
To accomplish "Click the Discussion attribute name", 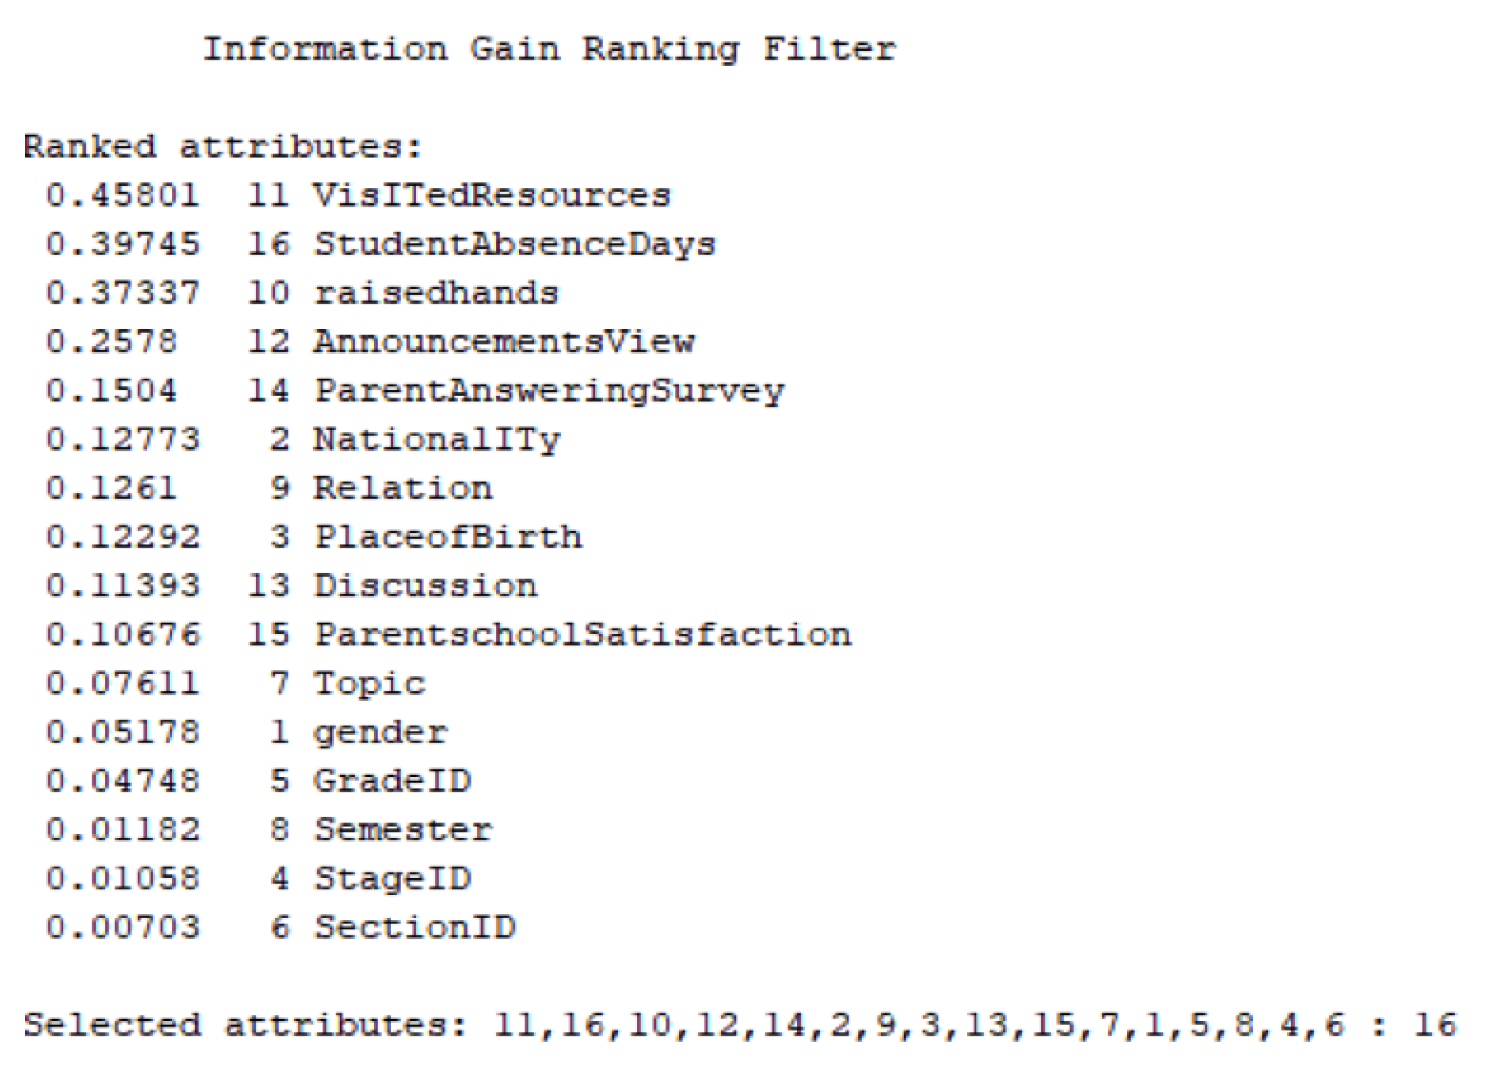I will point(425,586).
